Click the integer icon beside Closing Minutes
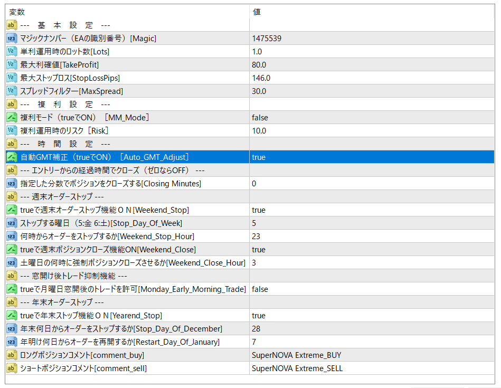 tap(12, 184)
